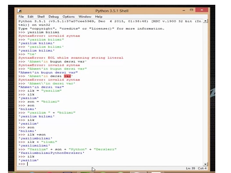Click the output 'YazilimbilimiPythonDersleri'
Viewport: 231px width, 173px height.
point(51,153)
